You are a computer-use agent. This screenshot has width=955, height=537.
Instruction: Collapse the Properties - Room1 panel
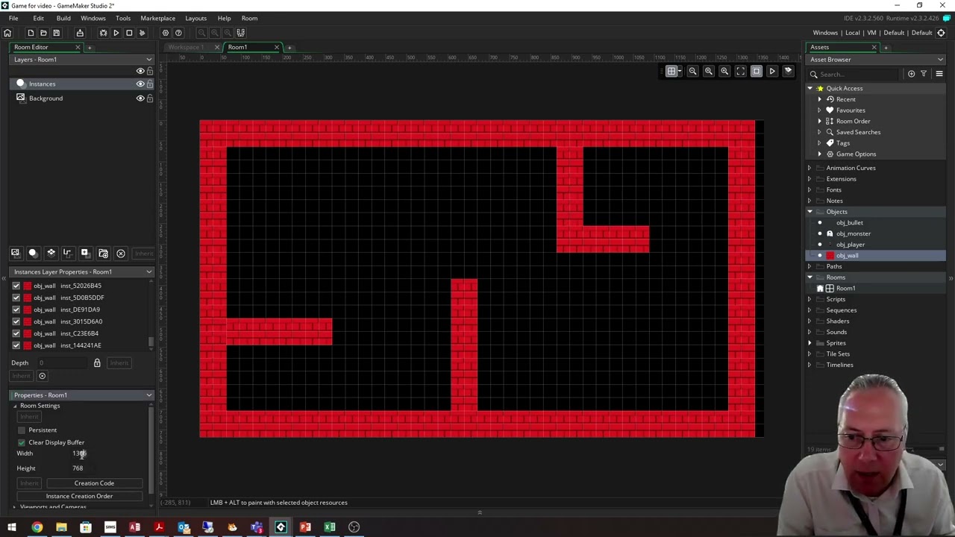point(148,395)
